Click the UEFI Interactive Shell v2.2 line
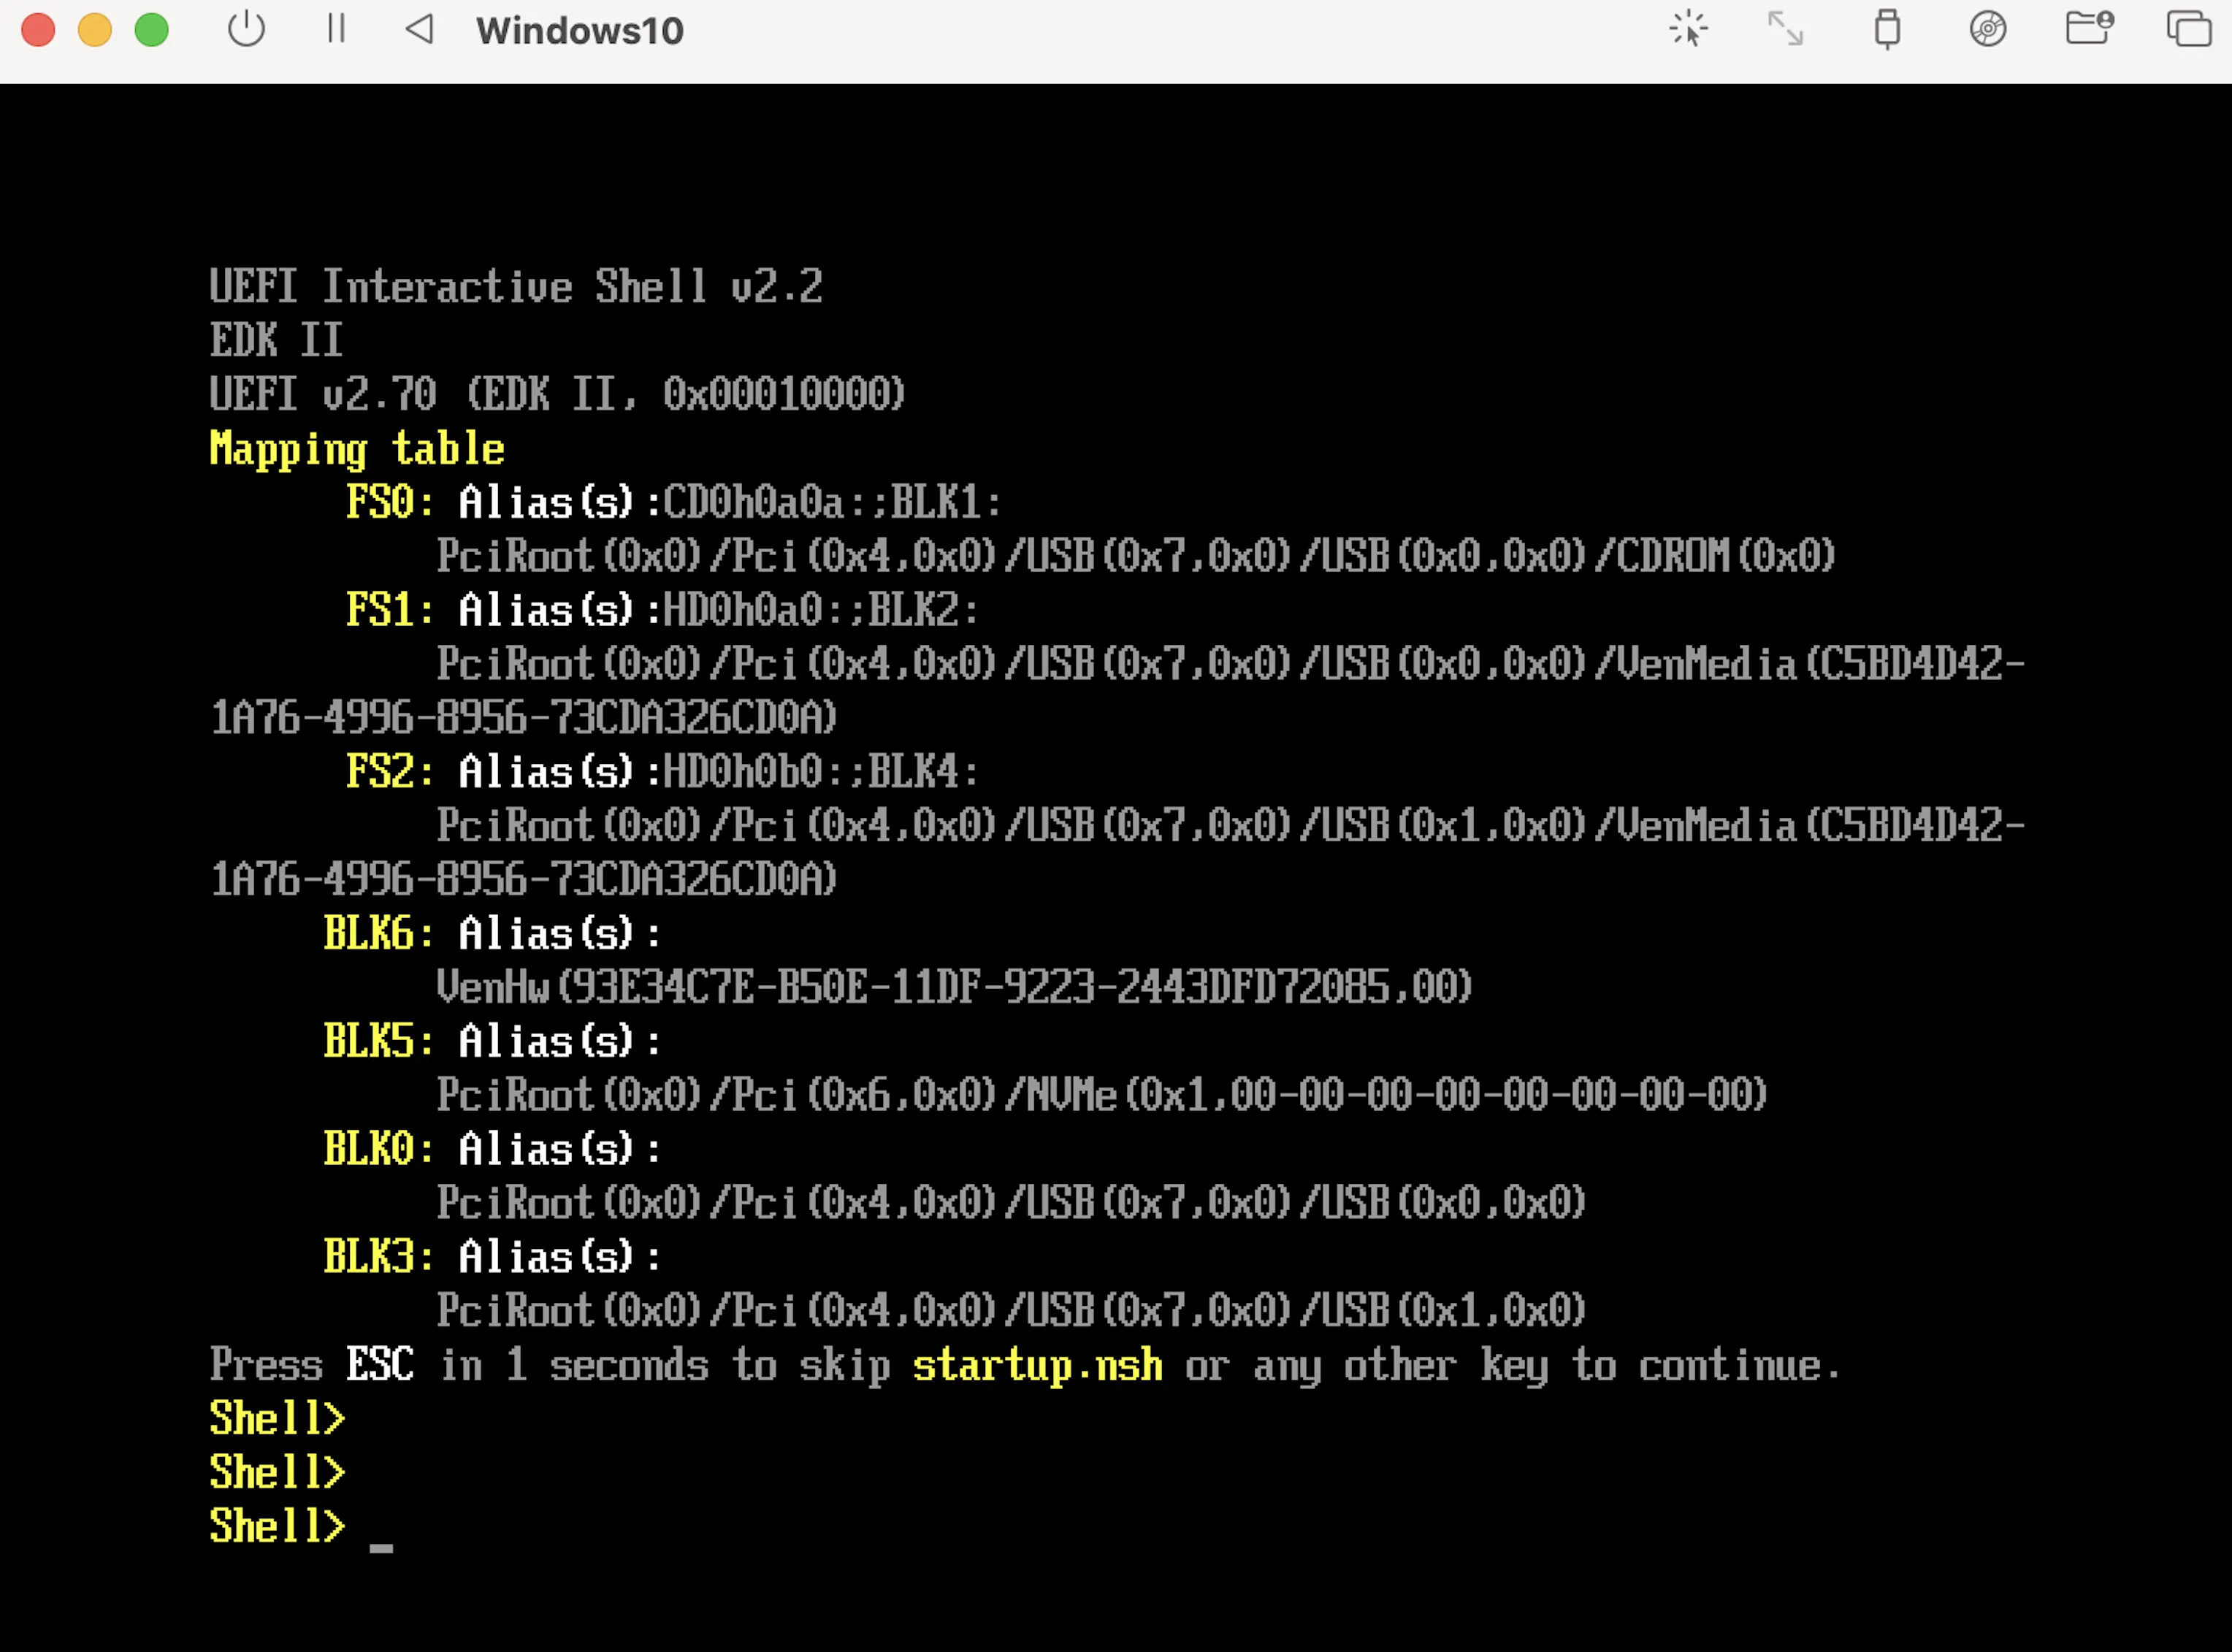This screenshot has height=1652, width=2232. (516, 287)
